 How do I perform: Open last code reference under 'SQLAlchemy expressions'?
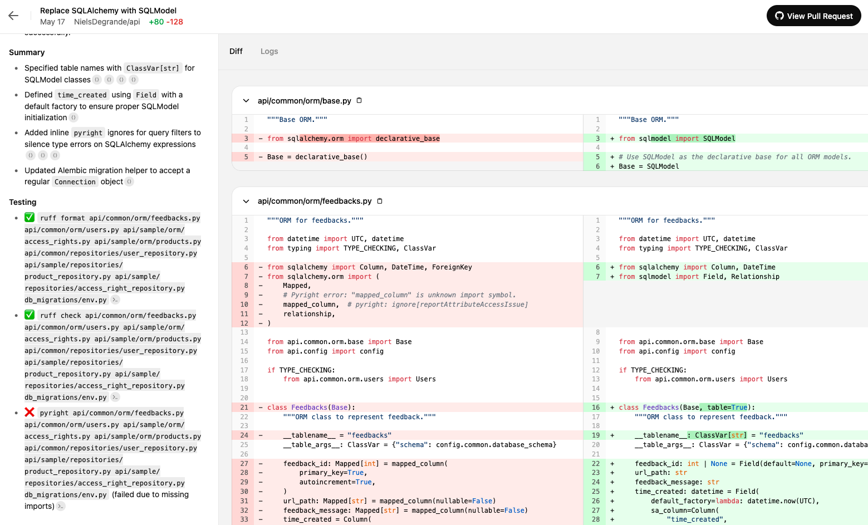click(55, 155)
